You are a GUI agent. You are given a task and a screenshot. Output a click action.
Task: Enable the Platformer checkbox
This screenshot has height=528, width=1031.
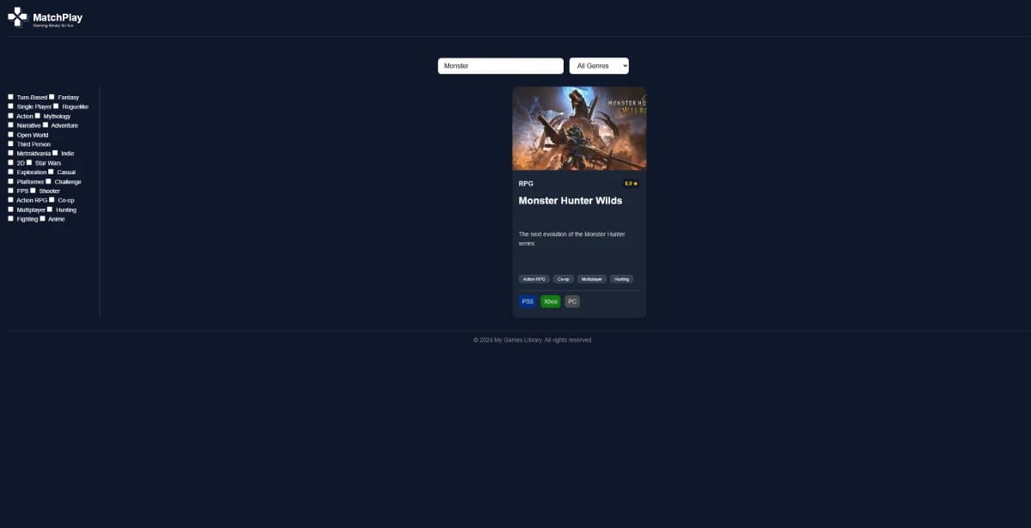coord(11,181)
